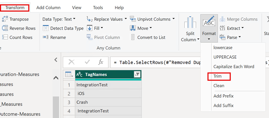Viewport: 269px width, 118px height.
Task: Click the Extract ABC 123 icon
Action: point(222,28)
